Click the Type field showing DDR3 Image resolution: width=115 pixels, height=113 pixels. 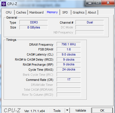[x=34, y=22]
